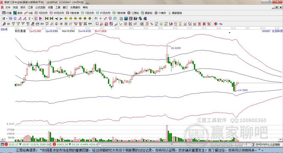Screen dimensions: 283x153
Task: Click the angle triangle drawing icon
Action: [x=52, y=24]
